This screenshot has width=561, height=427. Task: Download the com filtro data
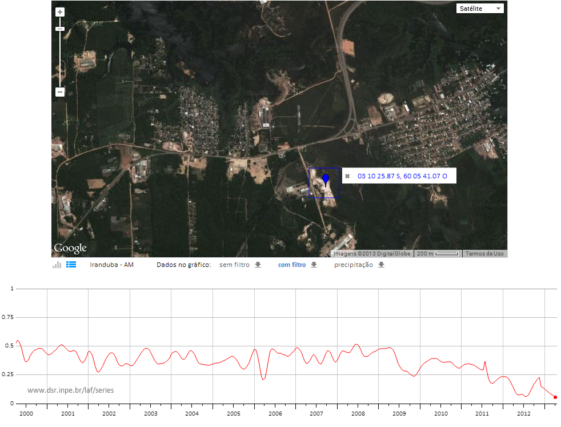pyautogui.click(x=314, y=265)
